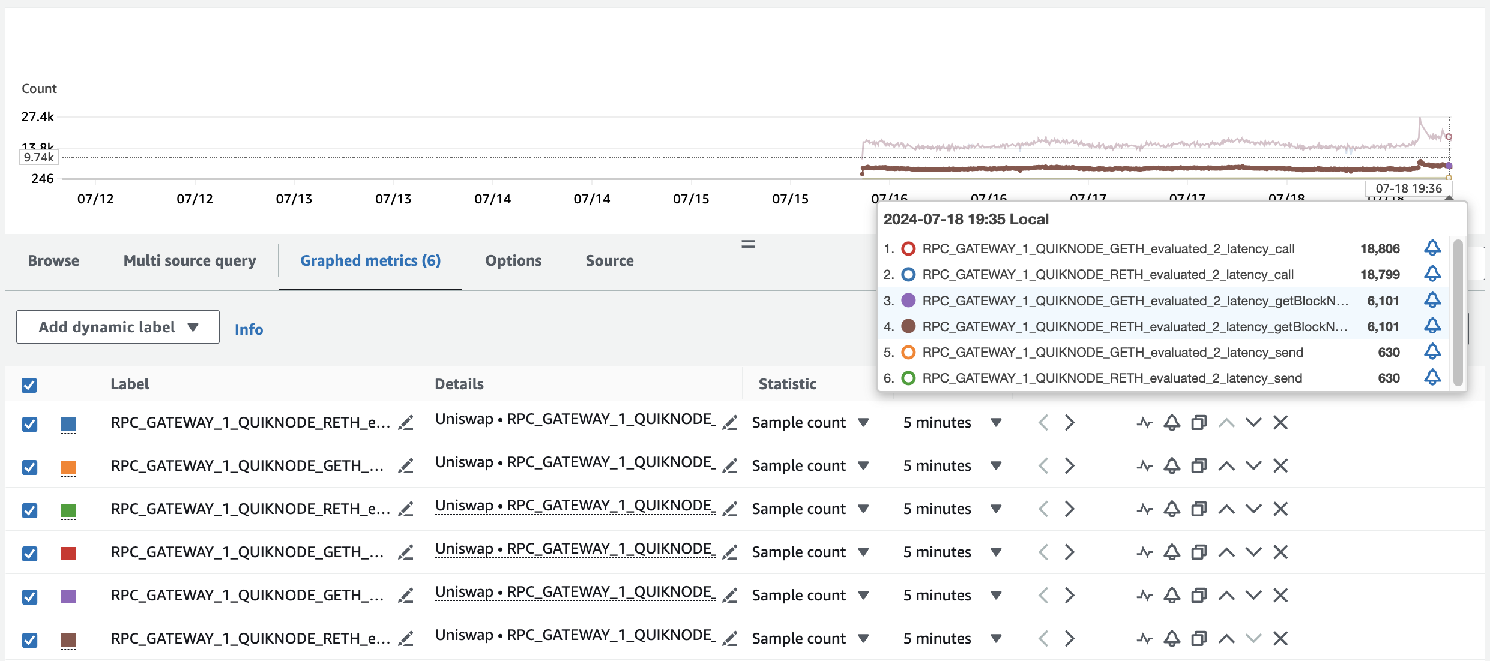1490x661 pixels.
Task: Open Add dynamic label dropdown
Action: tap(118, 327)
